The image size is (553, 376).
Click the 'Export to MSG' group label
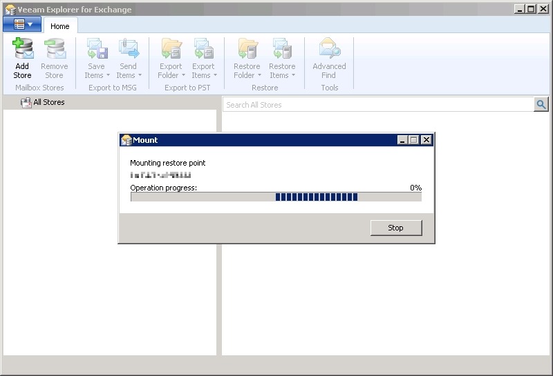(113, 88)
